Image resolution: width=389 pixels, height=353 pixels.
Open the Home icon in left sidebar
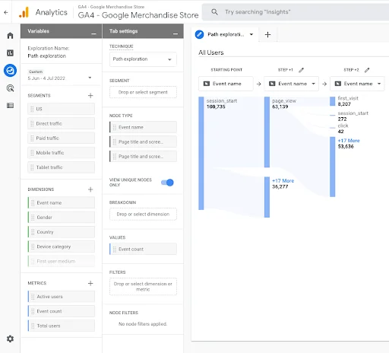coord(10,35)
